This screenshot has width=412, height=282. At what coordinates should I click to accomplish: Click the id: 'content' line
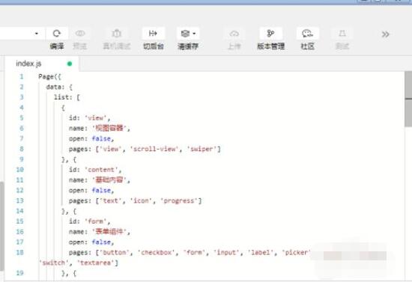coord(95,170)
